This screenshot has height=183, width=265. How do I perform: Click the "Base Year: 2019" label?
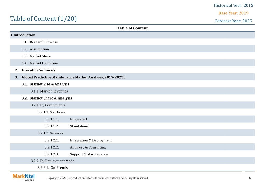pos(233,13)
